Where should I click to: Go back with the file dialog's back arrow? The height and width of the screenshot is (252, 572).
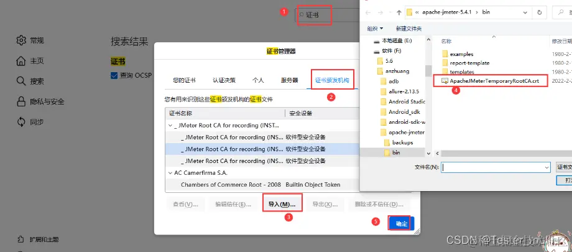[368, 12]
